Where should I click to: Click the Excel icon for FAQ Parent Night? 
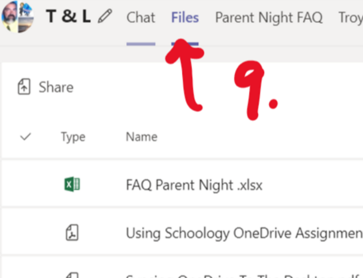72,185
